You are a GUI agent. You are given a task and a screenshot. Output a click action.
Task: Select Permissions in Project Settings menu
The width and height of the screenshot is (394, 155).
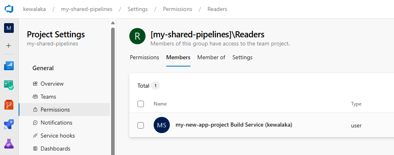coord(64,110)
